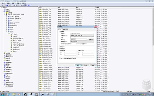Select the computer-local update radio button
The height and width of the screenshot is (96, 154).
click(76, 44)
